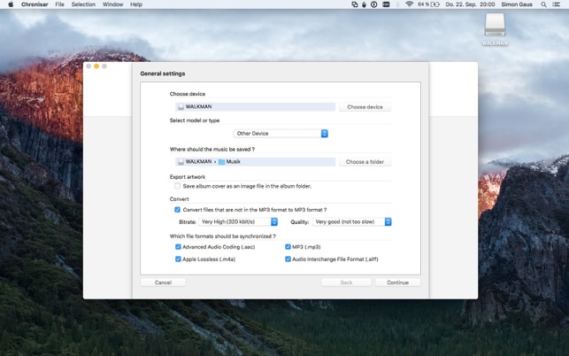Screen dimensions: 569x356
Task: Enable saving album cover as image file
Action: pyautogui.click(x=178, y=186)
